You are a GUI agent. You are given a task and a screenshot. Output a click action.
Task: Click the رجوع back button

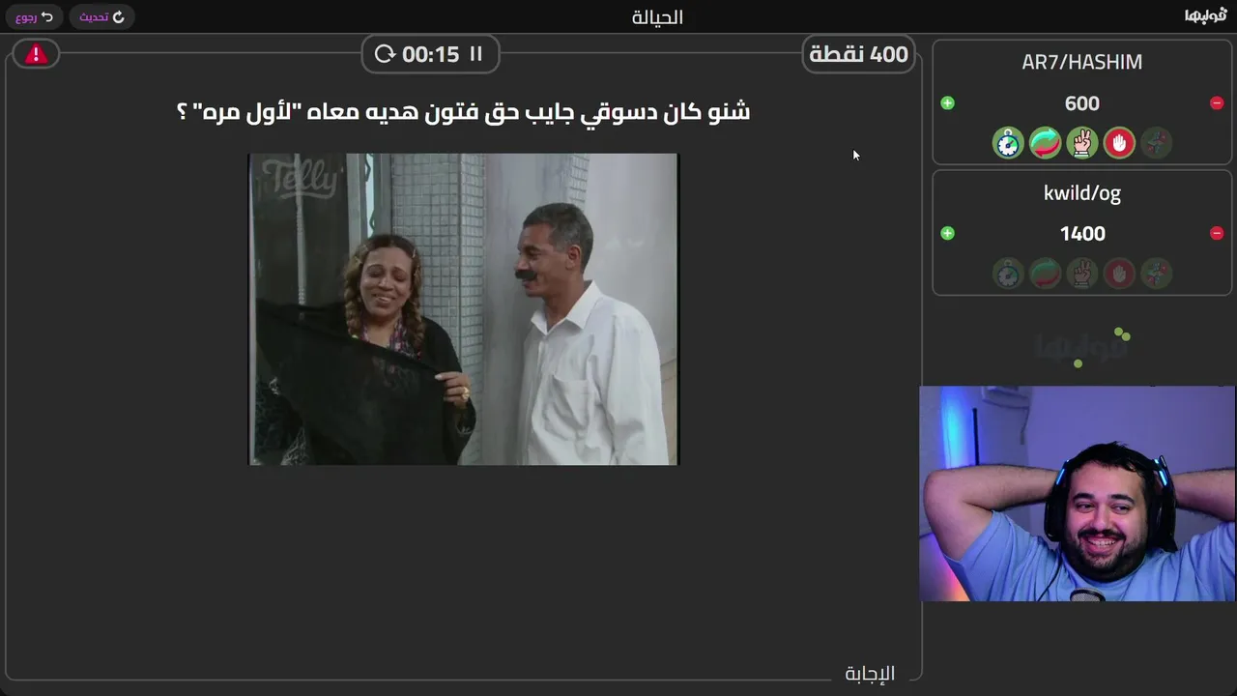coord(34,16)
